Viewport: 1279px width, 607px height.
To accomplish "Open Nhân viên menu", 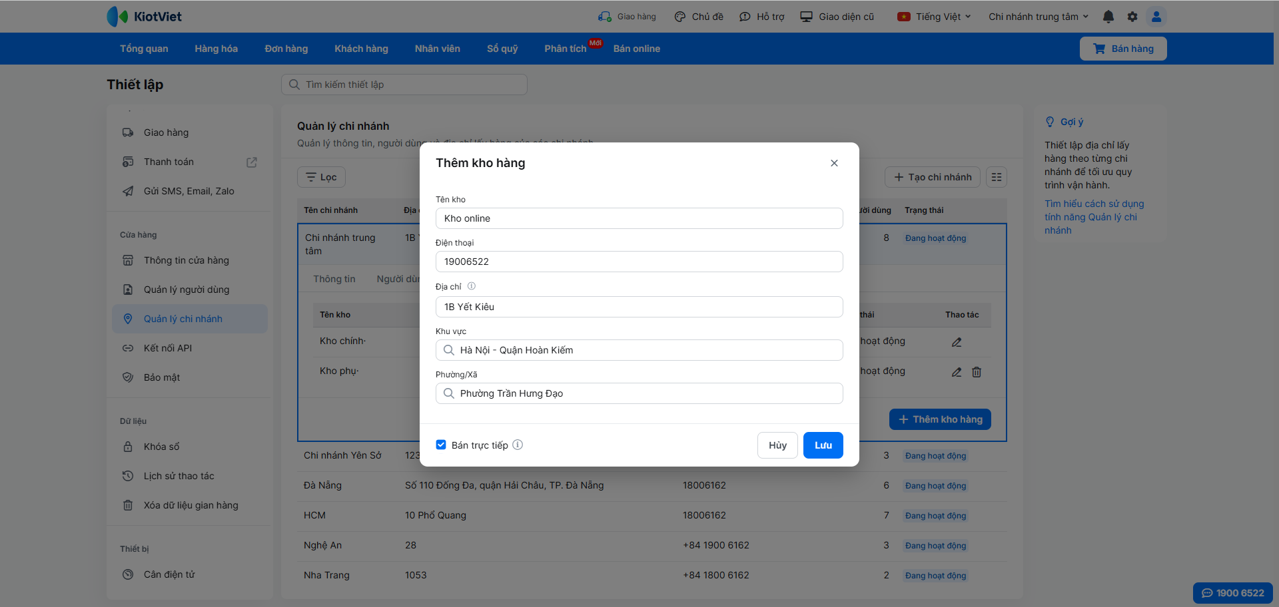I will [x=438, y=49].
